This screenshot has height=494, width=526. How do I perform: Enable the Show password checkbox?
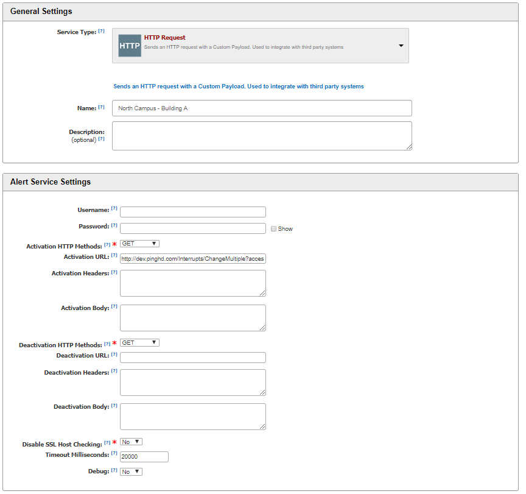[273, 229]
